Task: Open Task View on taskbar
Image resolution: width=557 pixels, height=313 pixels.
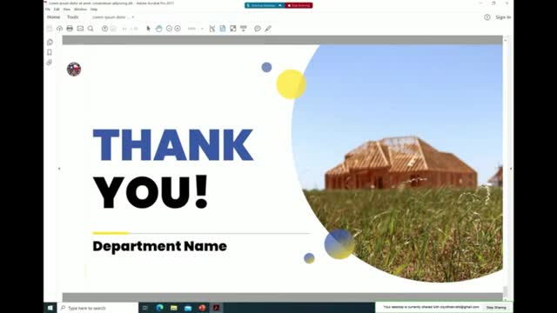Action: (x=144, y=308)
